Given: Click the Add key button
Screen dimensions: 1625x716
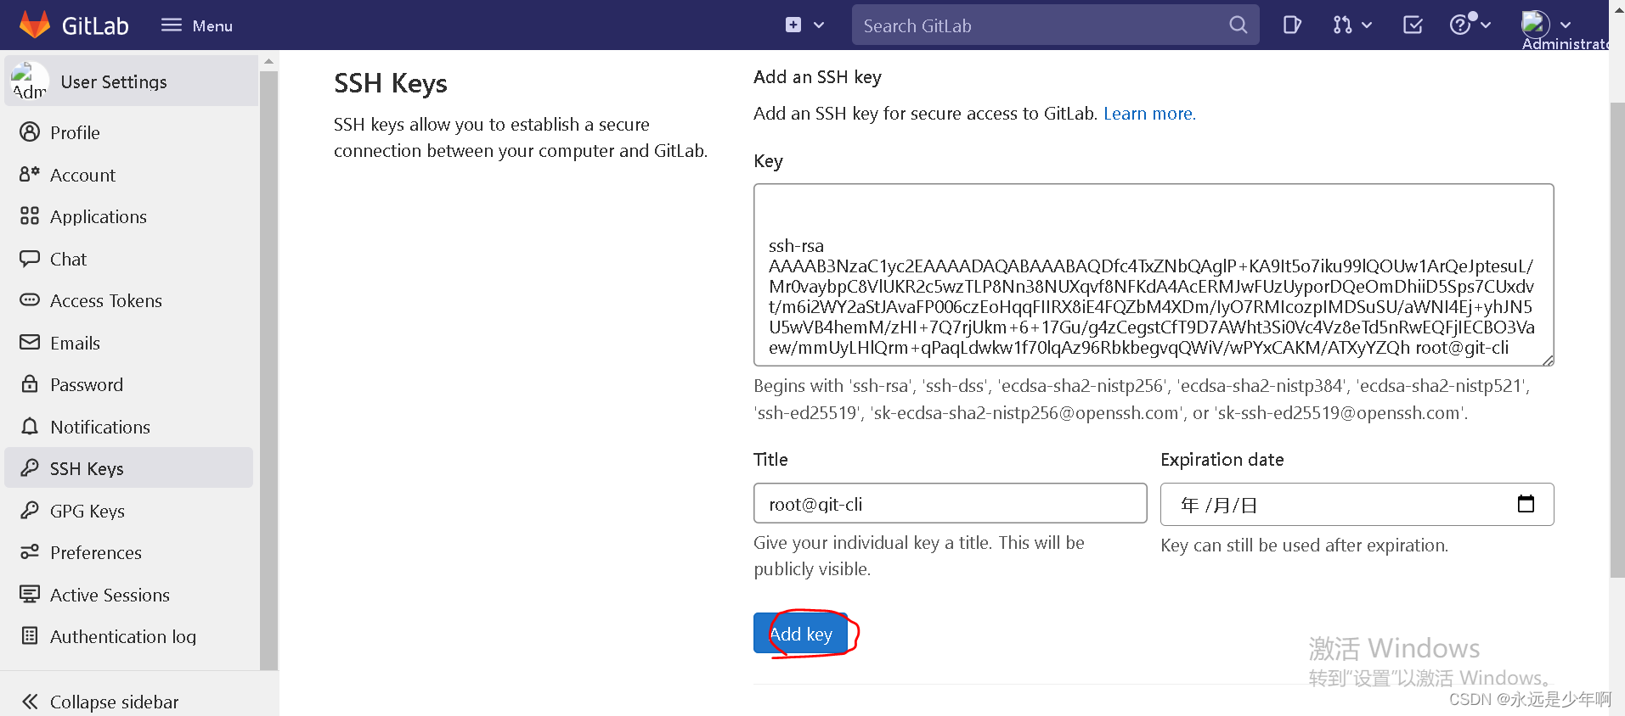Looking at the screenshot, I should [800, 634].
